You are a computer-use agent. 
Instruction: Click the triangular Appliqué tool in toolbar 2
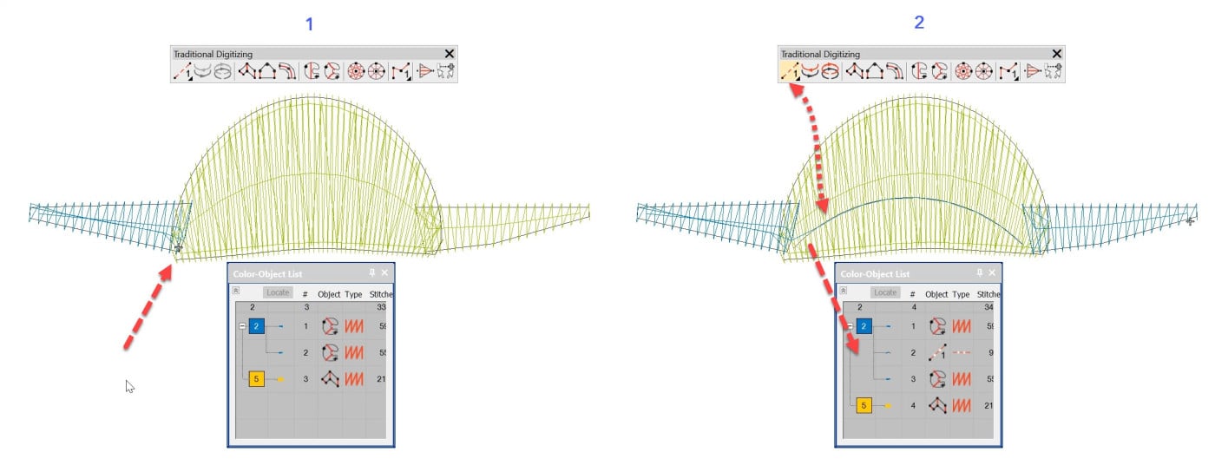pyautogui.click(x=1033, y=72)
